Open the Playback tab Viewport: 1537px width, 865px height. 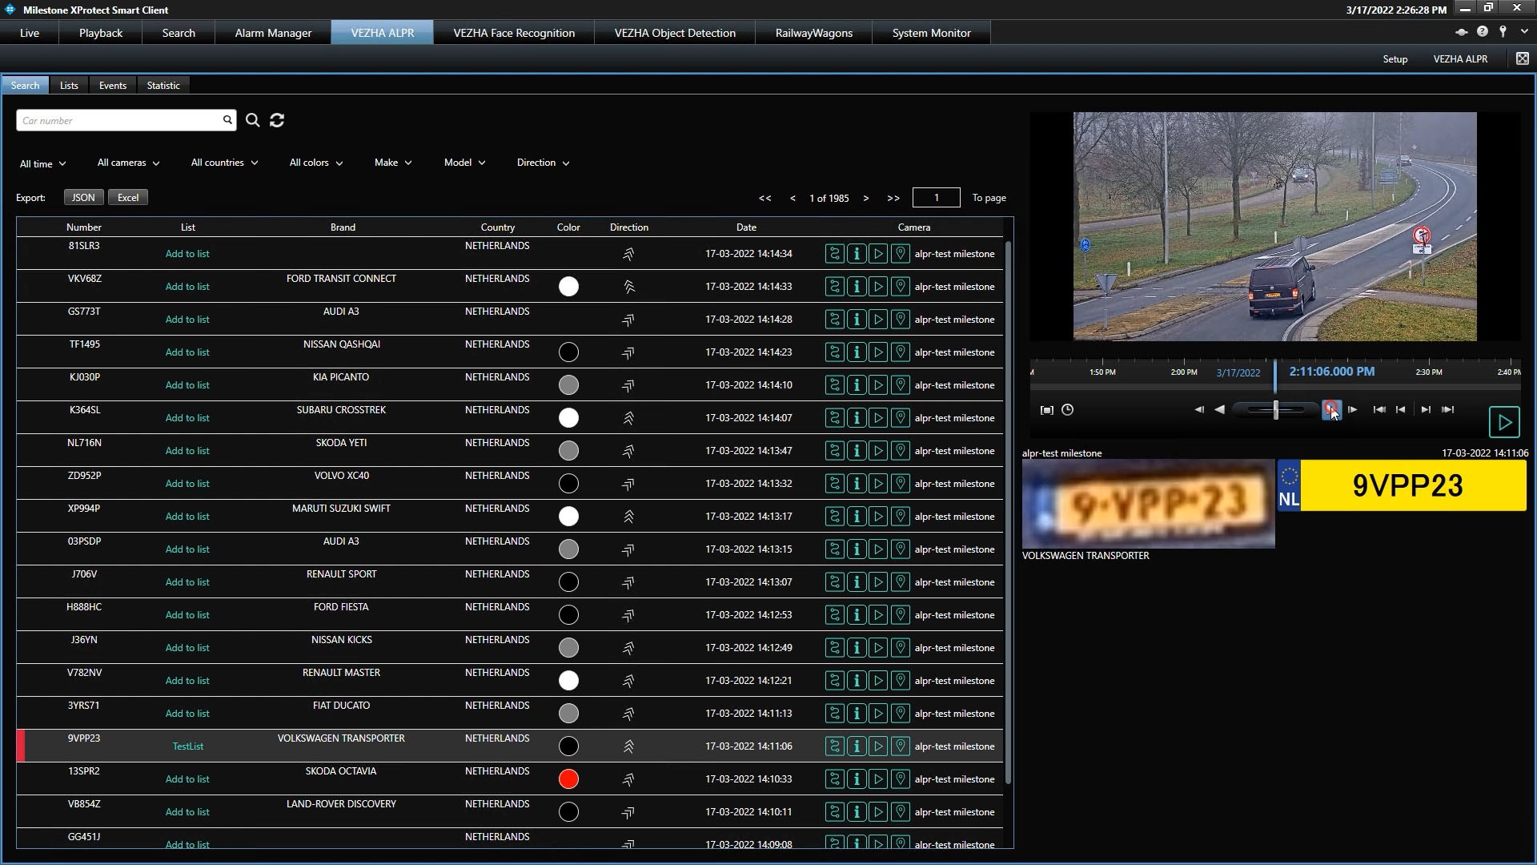pyautogui.click(x=101, y=33)
